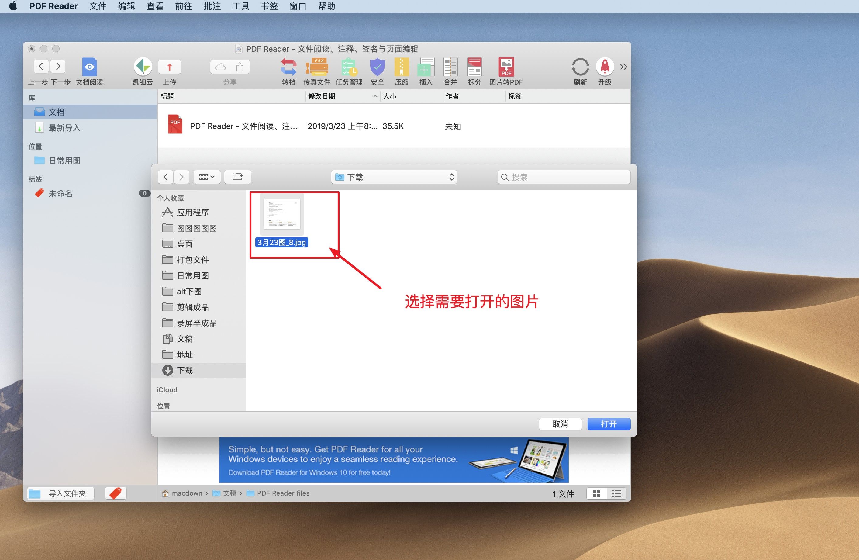Open the 书签 menu
Viewport: 859px width, 560px height.
pos(269,6)
